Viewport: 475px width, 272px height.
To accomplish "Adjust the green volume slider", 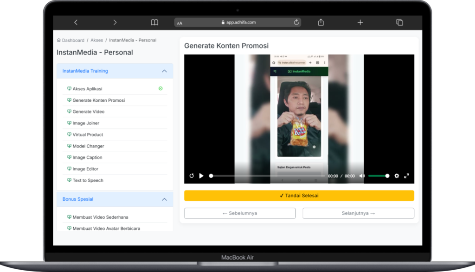I will (x=379, y=176).
